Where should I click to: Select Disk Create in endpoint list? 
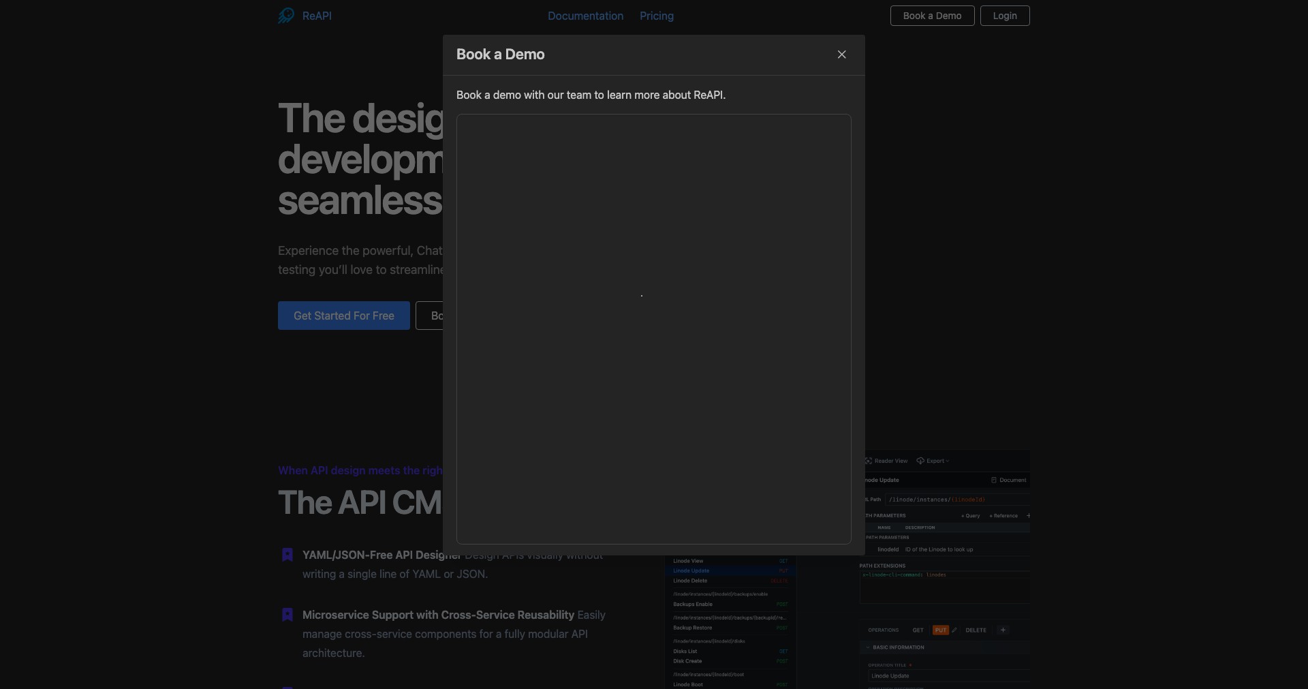[x=730, y=661]
